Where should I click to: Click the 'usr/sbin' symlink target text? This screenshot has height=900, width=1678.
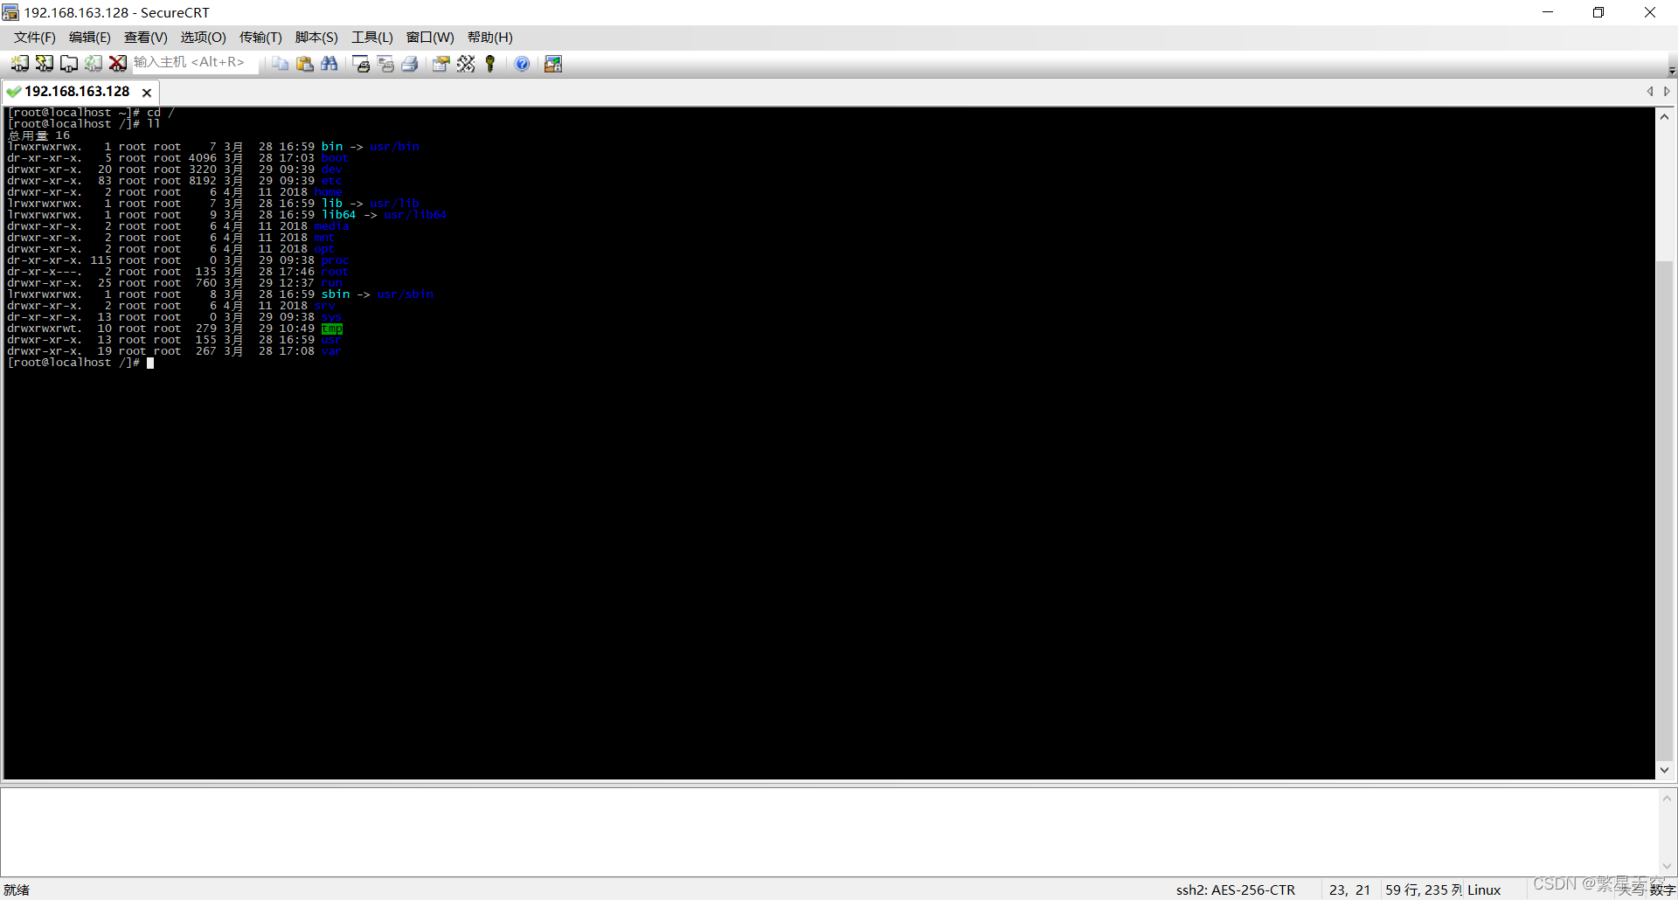406,294
